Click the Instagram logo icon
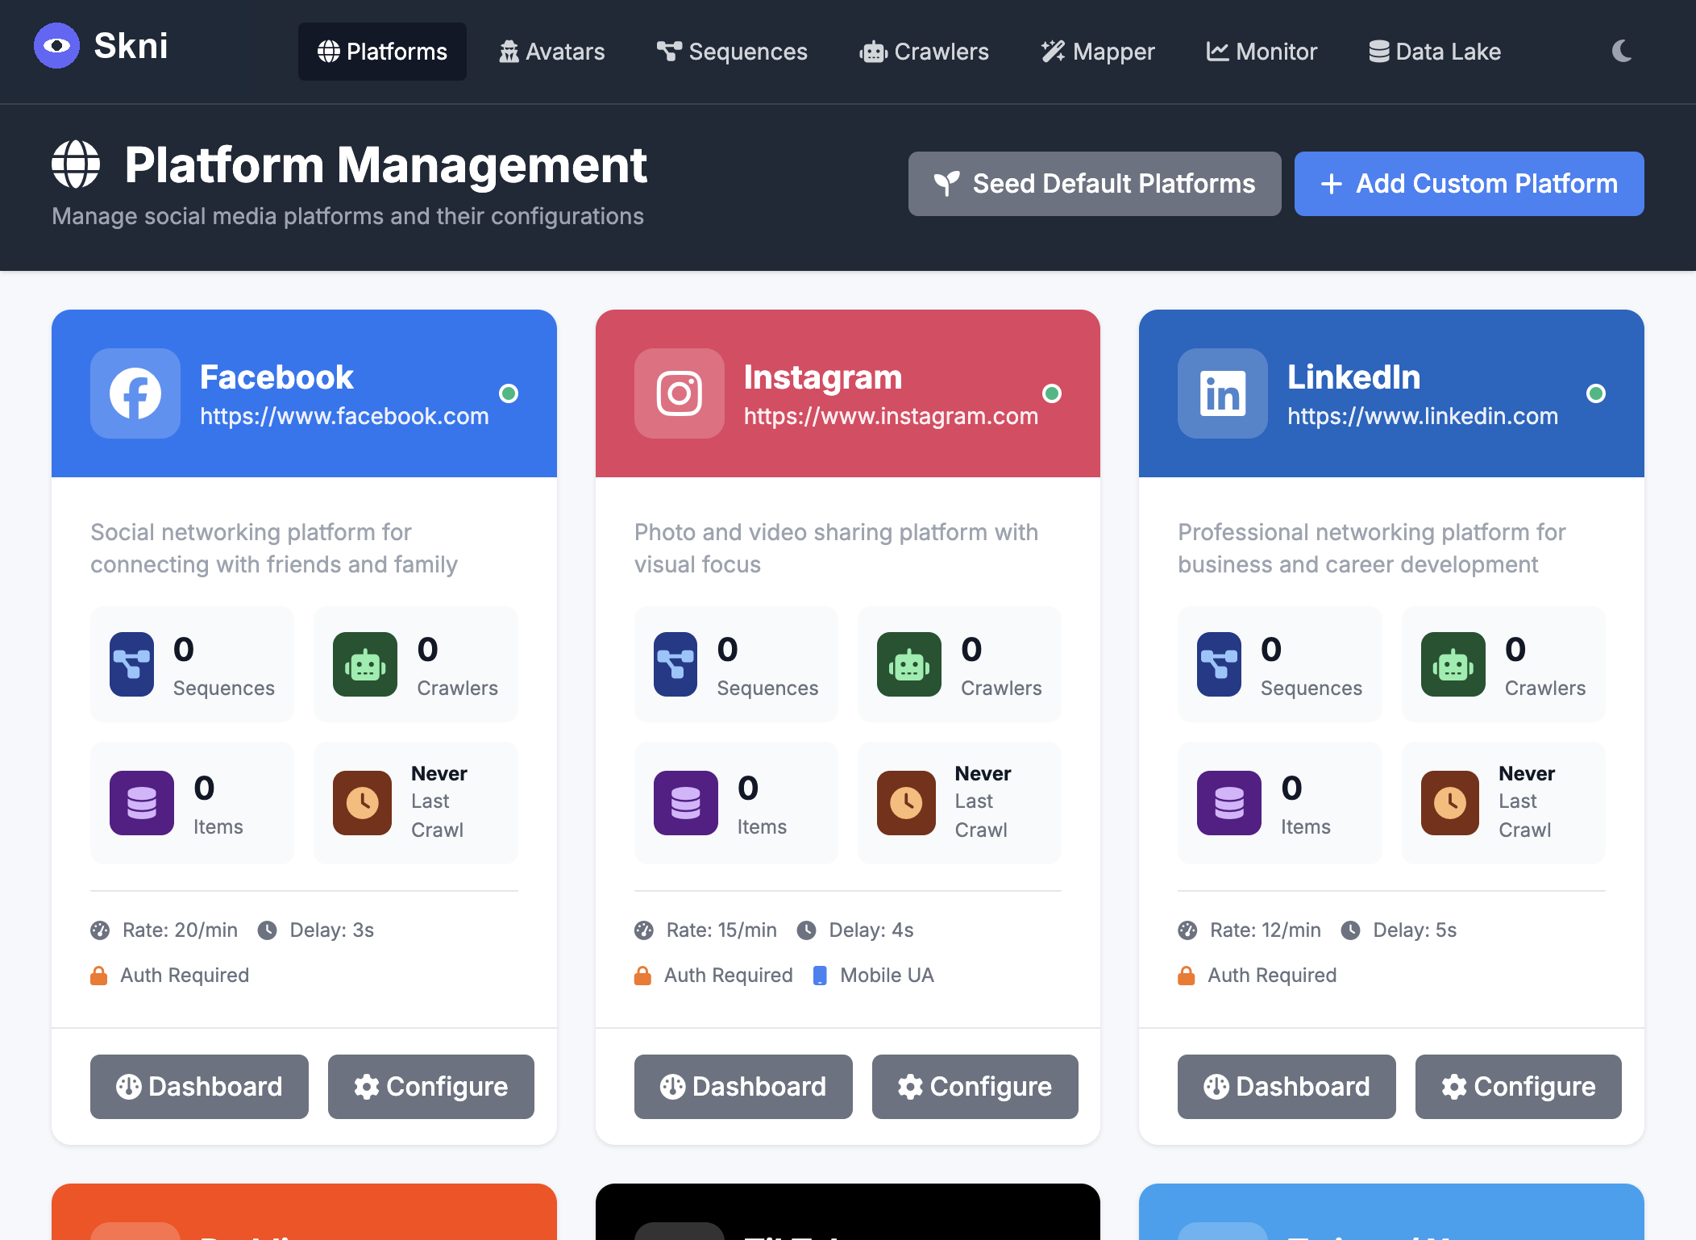The width and height of the screenshot is (1696, 1240). pos(679,393)
